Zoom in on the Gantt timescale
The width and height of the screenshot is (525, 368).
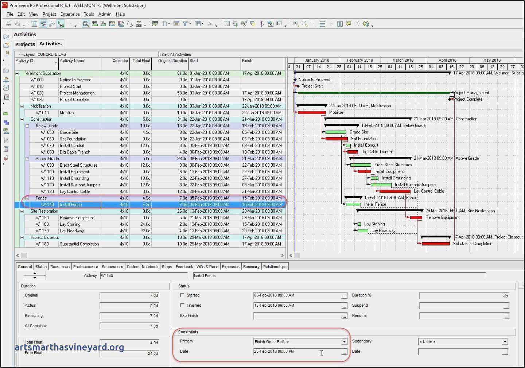click(x=296, y=24)
